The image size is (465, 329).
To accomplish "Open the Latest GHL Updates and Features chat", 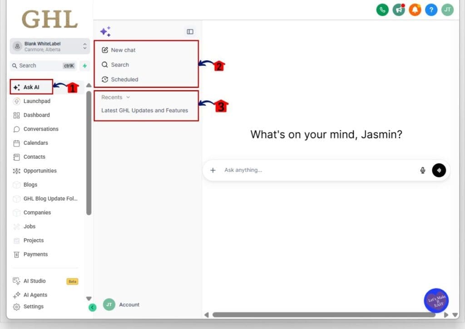I will (x=145, y=110).
